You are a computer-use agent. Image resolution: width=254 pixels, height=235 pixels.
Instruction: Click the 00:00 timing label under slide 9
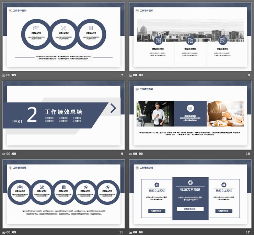point(12,154)
